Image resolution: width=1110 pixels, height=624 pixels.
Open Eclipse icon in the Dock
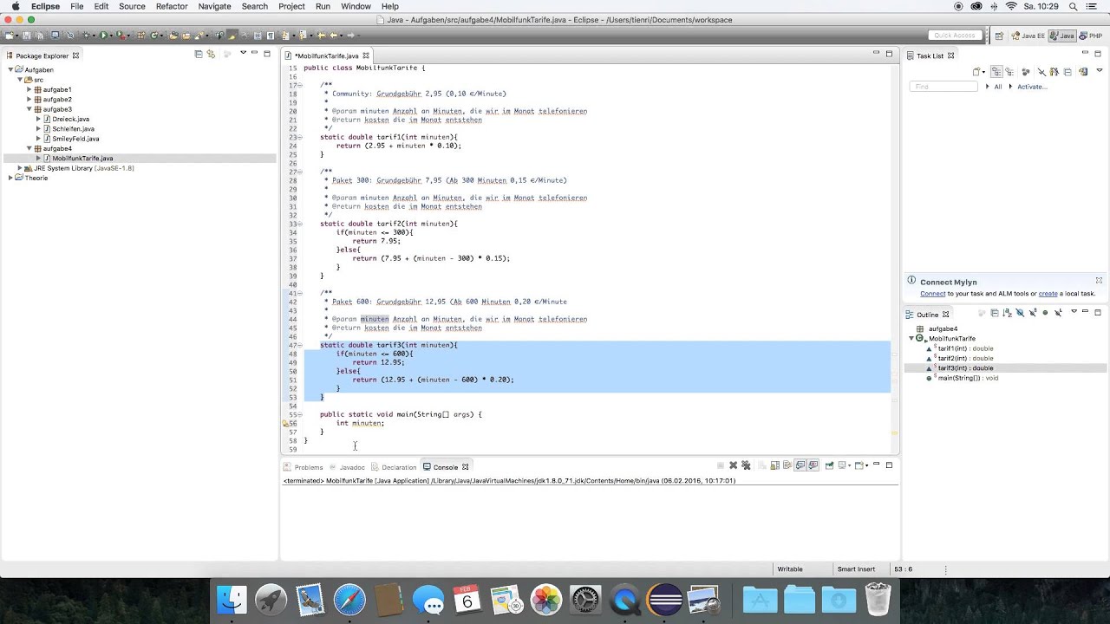(664, 600)
